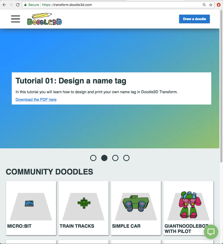223x244 pixels.
Task: Bookmark this page with the star
Action: 211,5
